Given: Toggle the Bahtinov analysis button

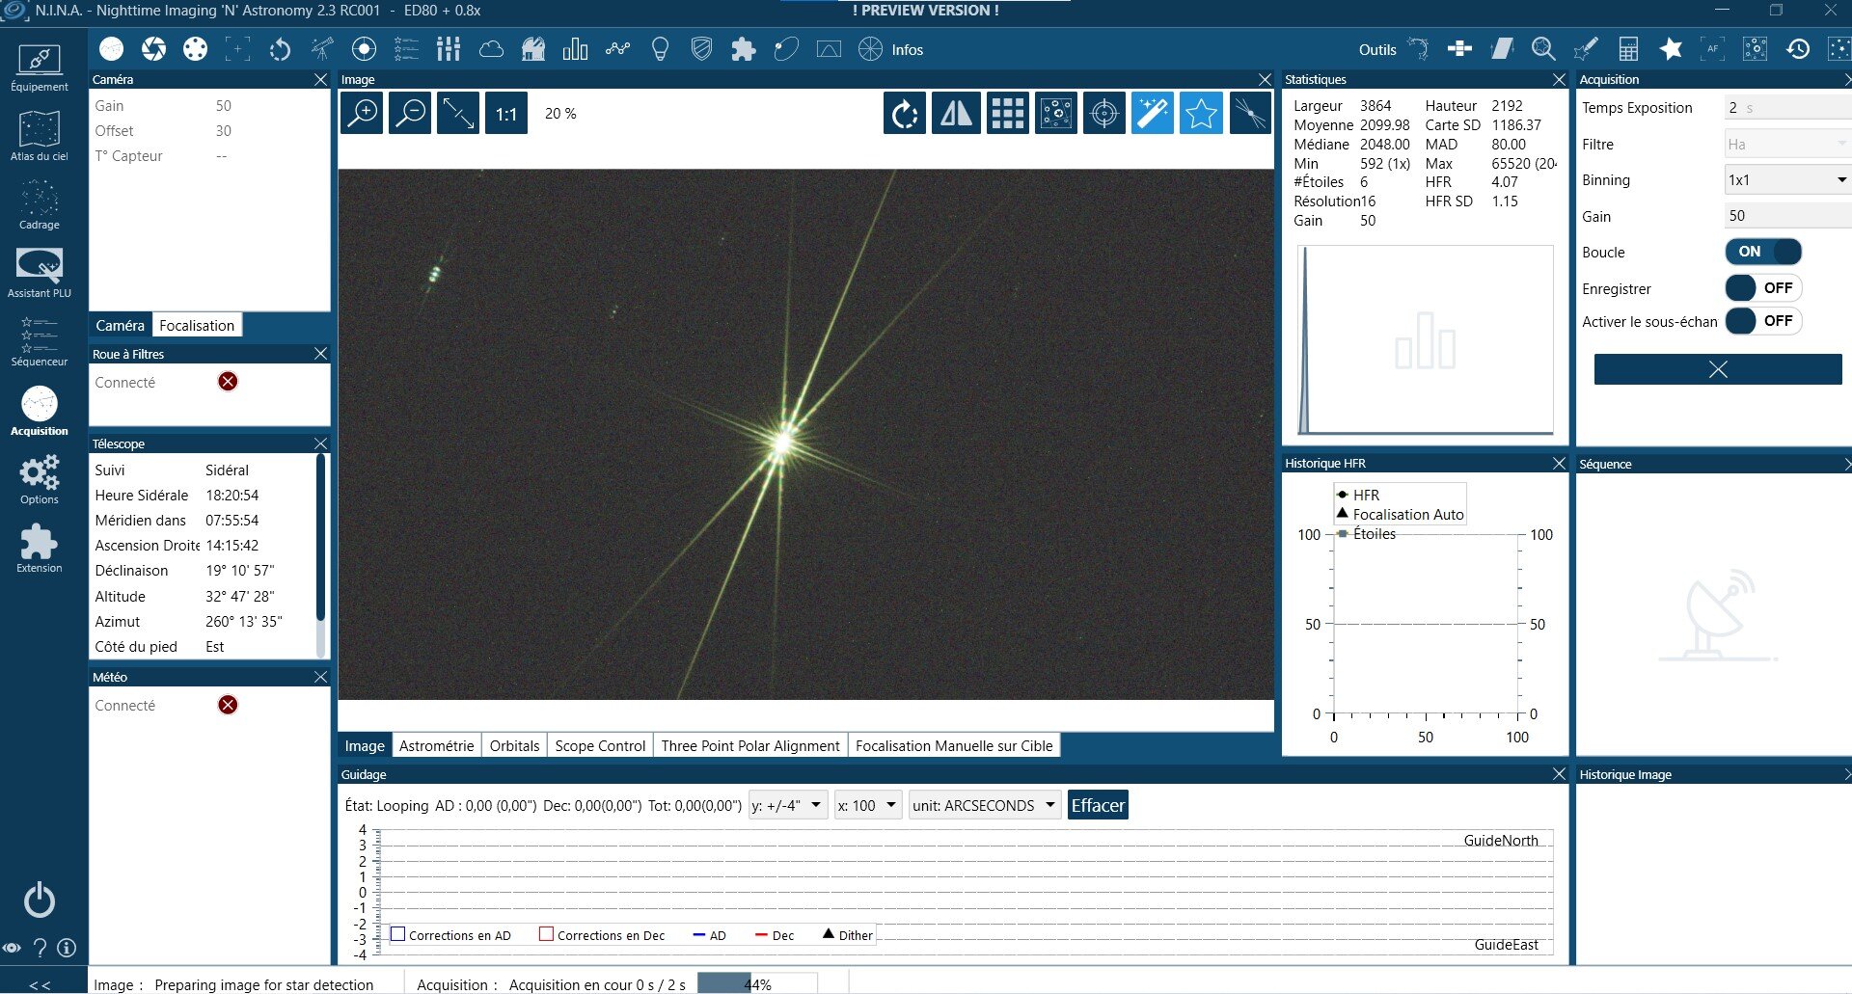Looking at the screenshot, I should 1250,114.
